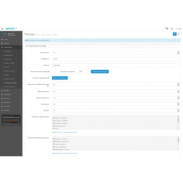Click the John Doe profile cart avatar
The image size is (183, 183).
tap(4, 34)
